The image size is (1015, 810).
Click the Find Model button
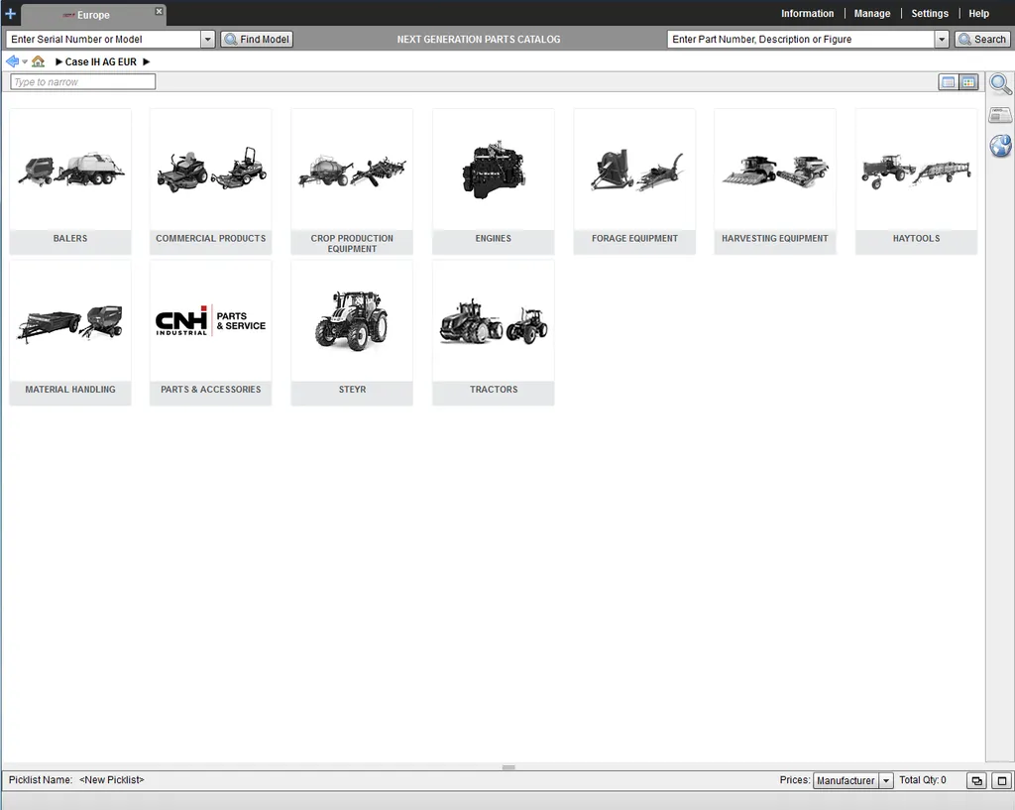(x=257, y=40)
